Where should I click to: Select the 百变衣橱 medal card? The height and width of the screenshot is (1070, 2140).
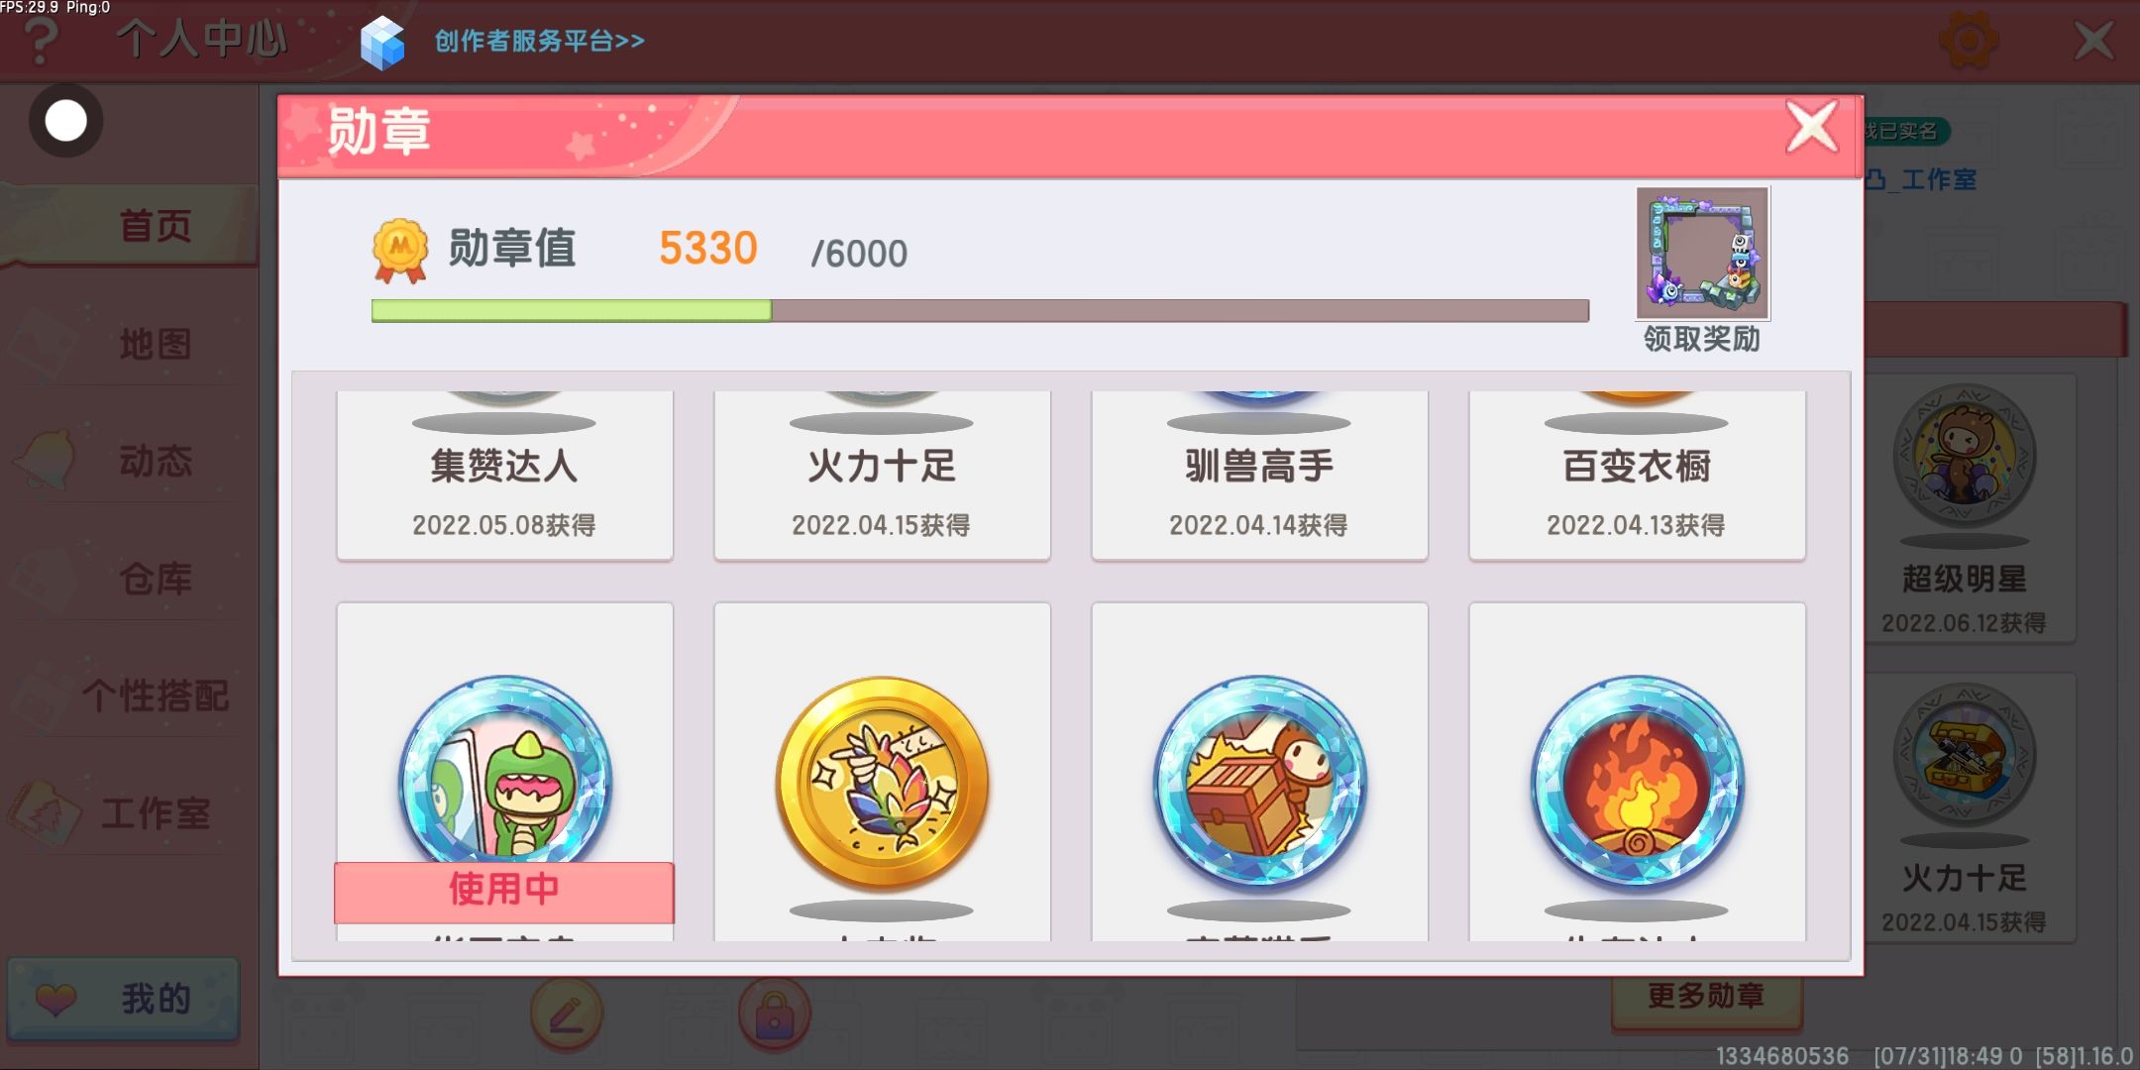(x=1637, y=476)
